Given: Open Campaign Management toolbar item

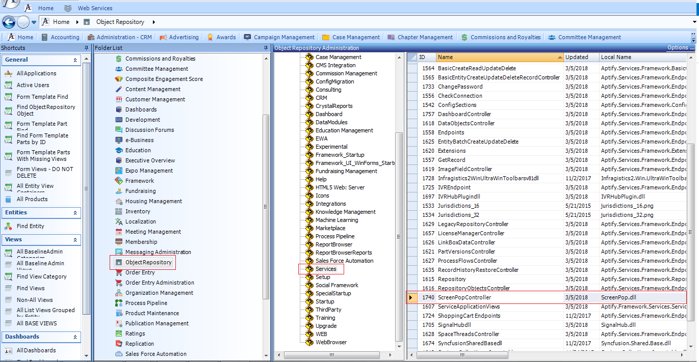Looking at the screenshot, I should click(x=279, y=37).
